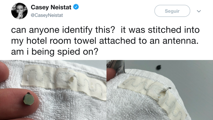
Task: Click the "am i being spied on?" line
Action: coord(55,52)
